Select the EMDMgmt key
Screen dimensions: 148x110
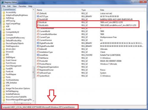click(10, 57)
